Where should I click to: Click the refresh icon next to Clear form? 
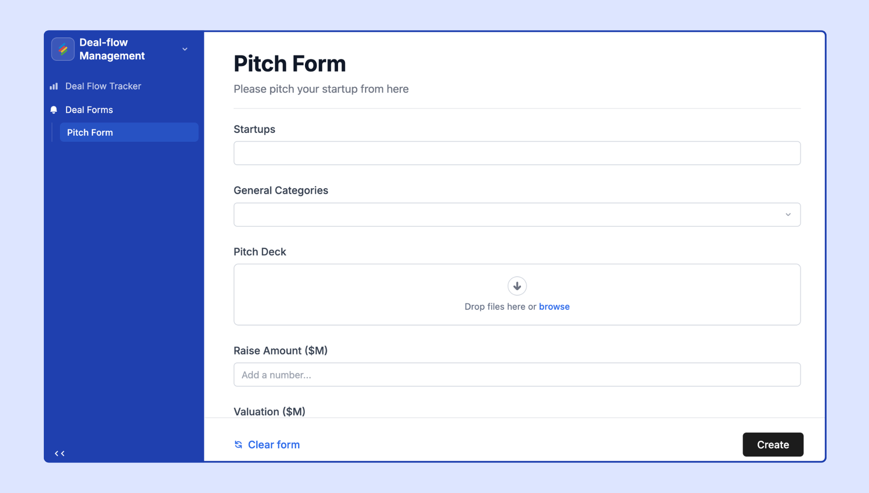click(238, 445)
